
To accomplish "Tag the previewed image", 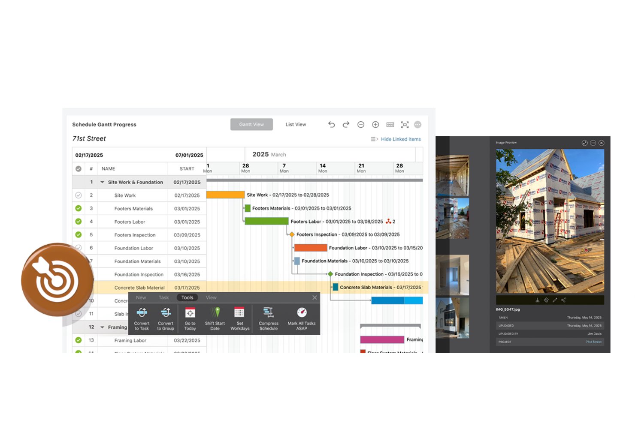I will click(546, 300).
